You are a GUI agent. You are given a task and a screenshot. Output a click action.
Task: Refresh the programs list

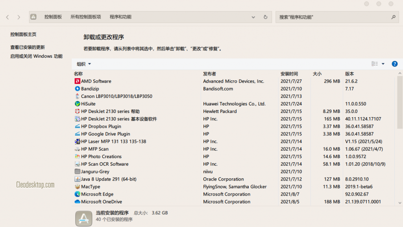click(x=266, y=17)
